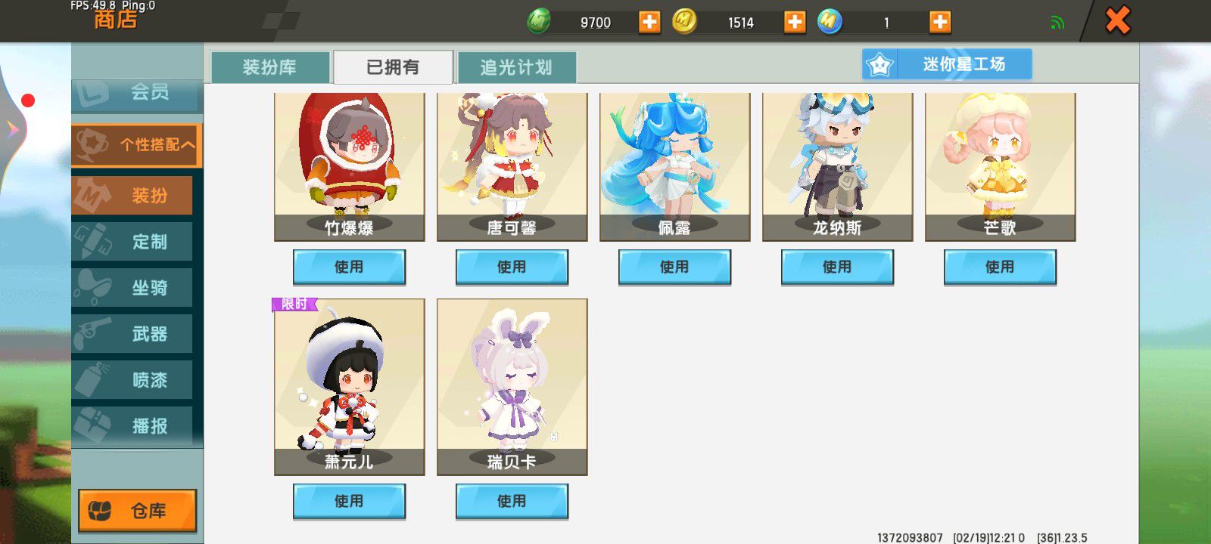1211x544 pixels.
Task: Add more green mini beans currency
Action: [x=649, y=22]
